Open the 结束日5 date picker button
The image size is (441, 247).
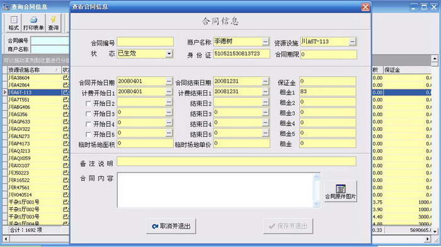point(265,133)
